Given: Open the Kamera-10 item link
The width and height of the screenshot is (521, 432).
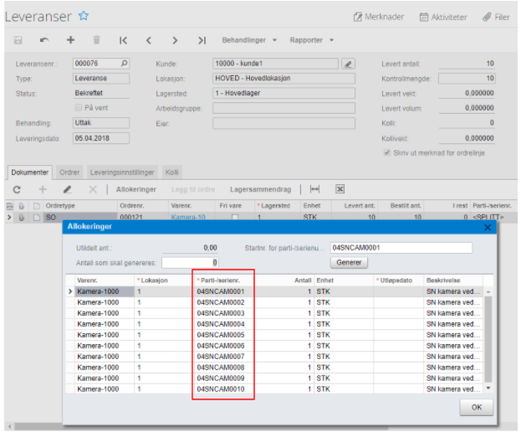Looking at the screenshot, I should point(188,218).
